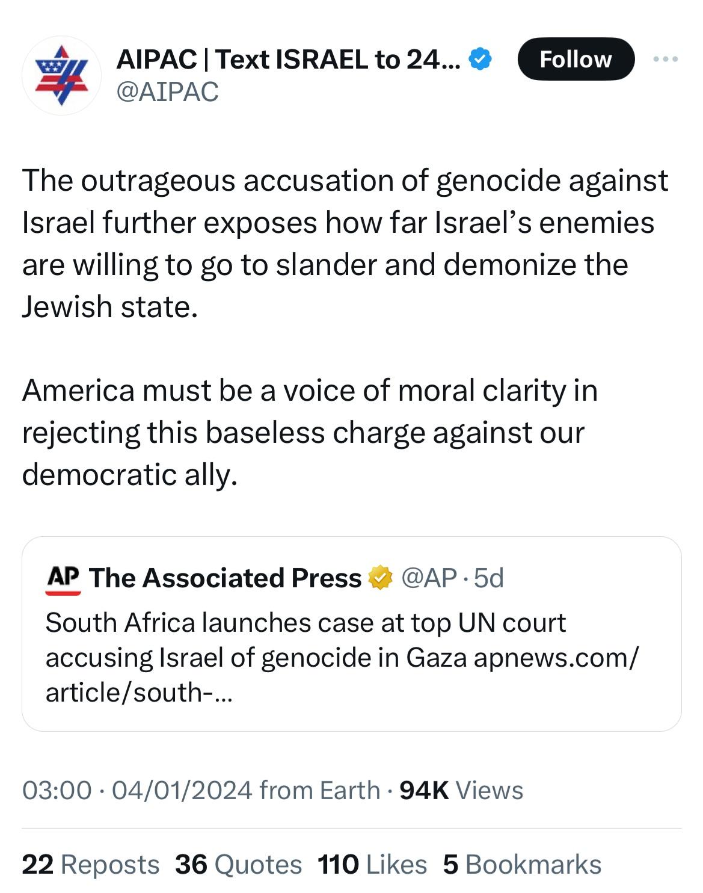
Task: Open The Associated Press account name
Action: click(x=225, y=578)
